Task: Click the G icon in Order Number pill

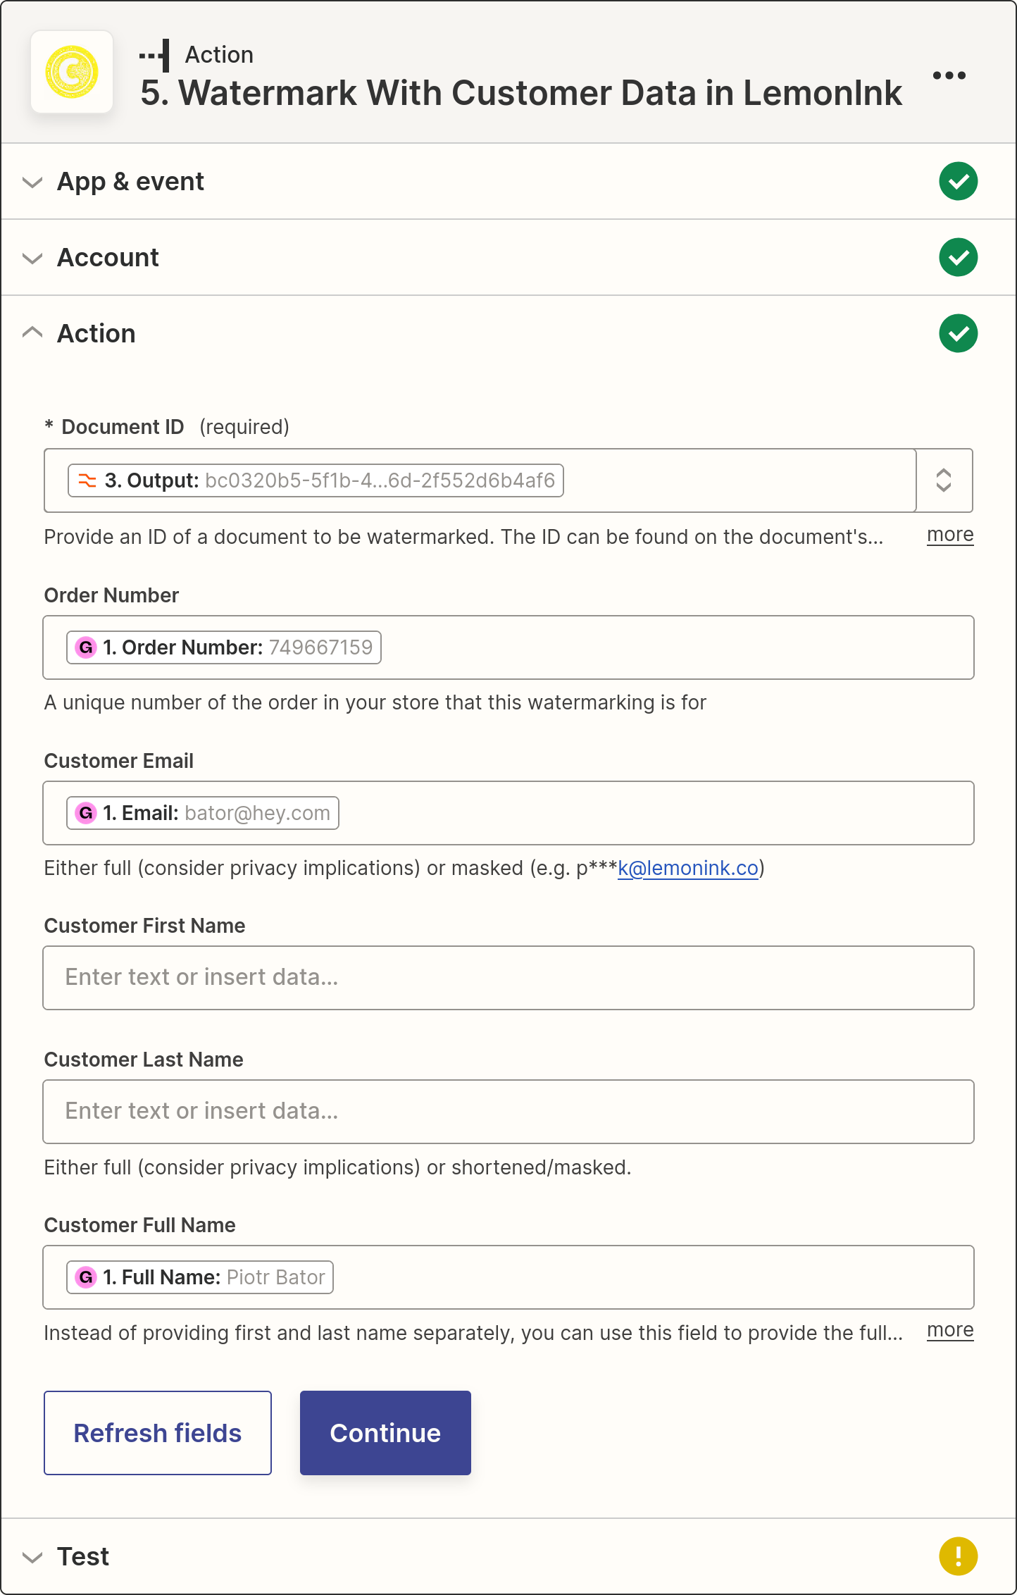Action: coord(86,647)
